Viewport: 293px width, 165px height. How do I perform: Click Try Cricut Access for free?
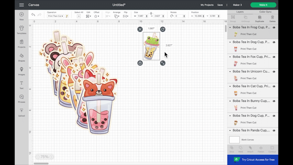coord(253,159)
